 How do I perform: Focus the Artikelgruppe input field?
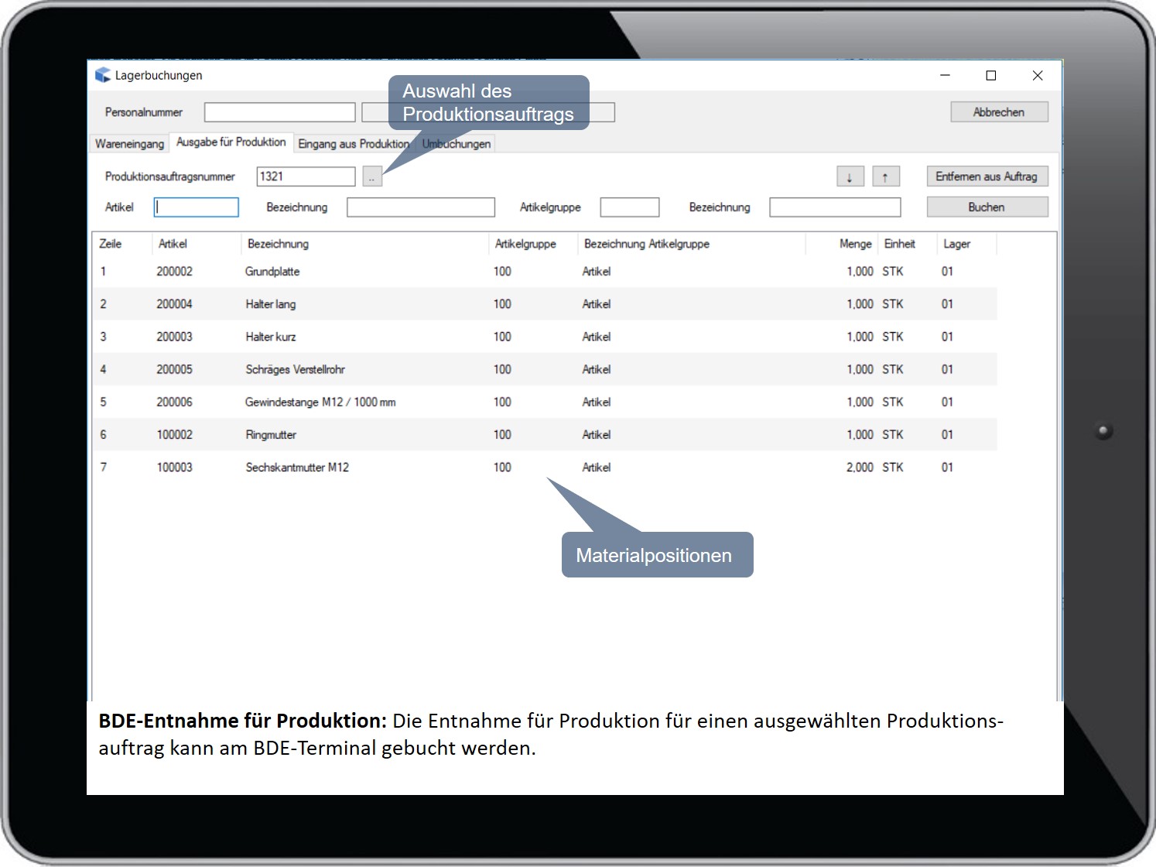click(630, 207)
